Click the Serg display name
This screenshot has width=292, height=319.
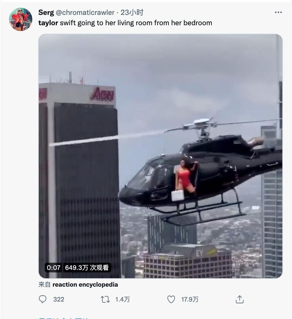(x=46, y=12)
